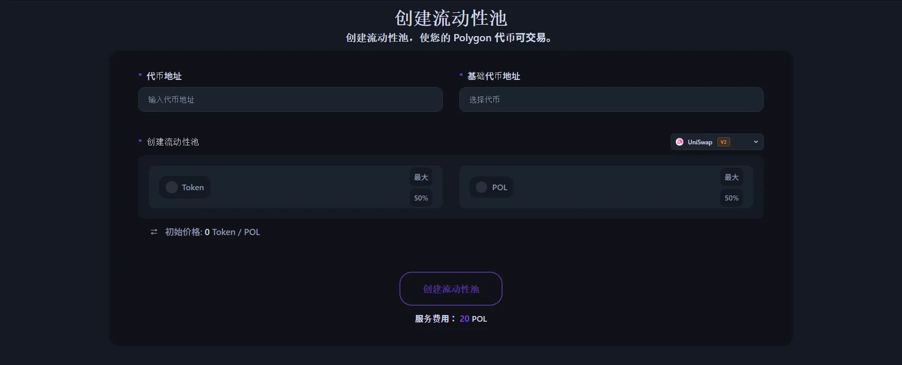This screenshot has height=365, width=902.
Task: Focus the 输入代币地址 input field
Action: pos(290,99)
